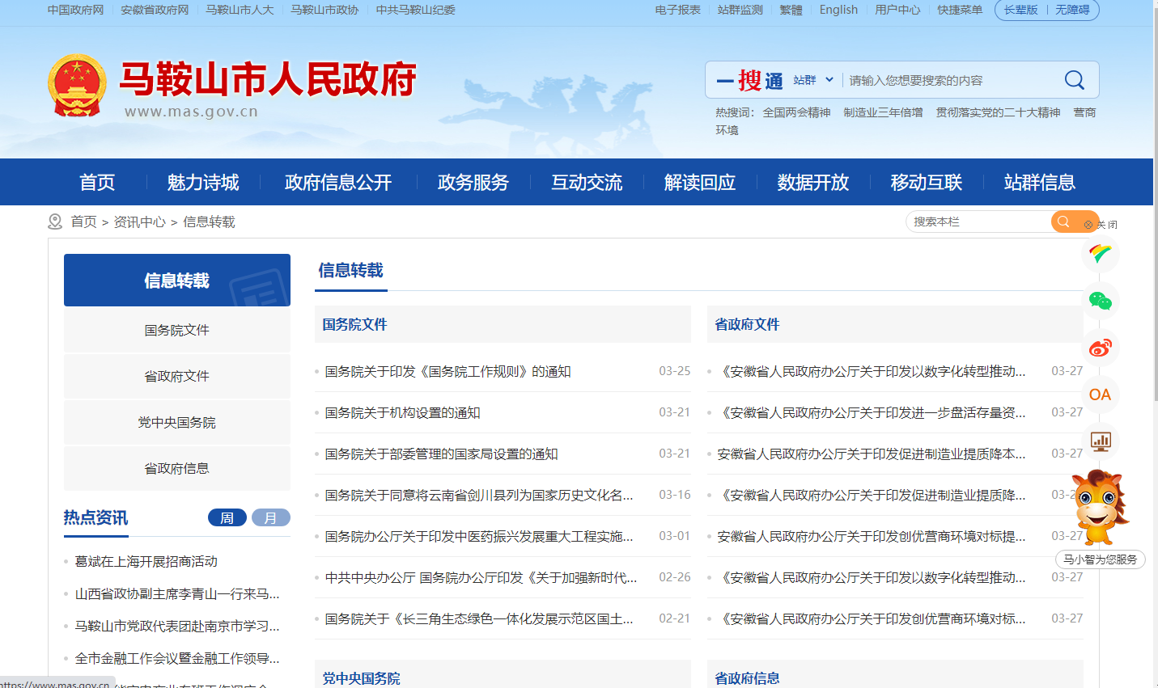Click the location pin breadcrumb icon
The image size is (1158, 688).
pos(55,222)
